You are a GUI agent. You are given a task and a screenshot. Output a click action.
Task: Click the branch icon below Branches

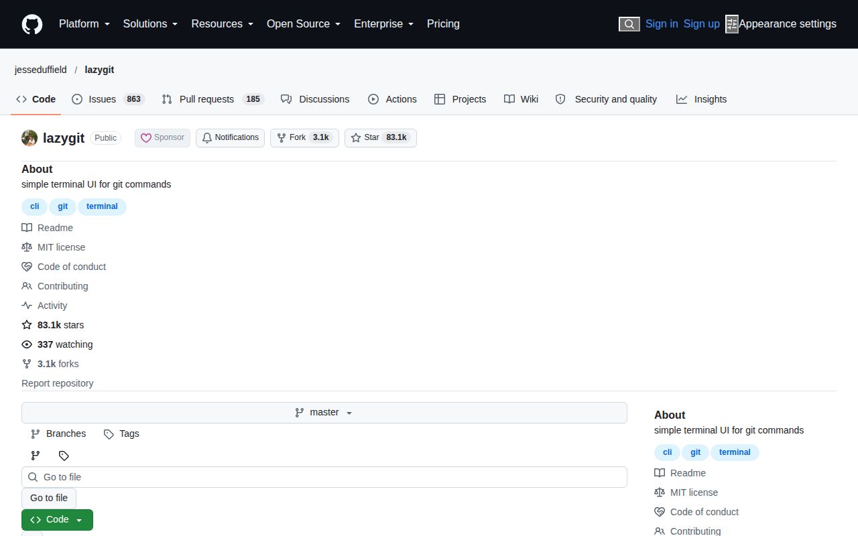(x=36, y=456)
